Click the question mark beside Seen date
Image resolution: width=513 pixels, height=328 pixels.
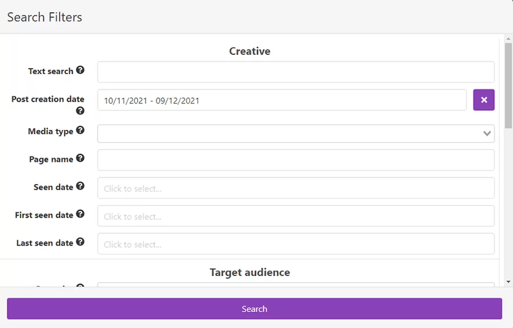[80, 186]
